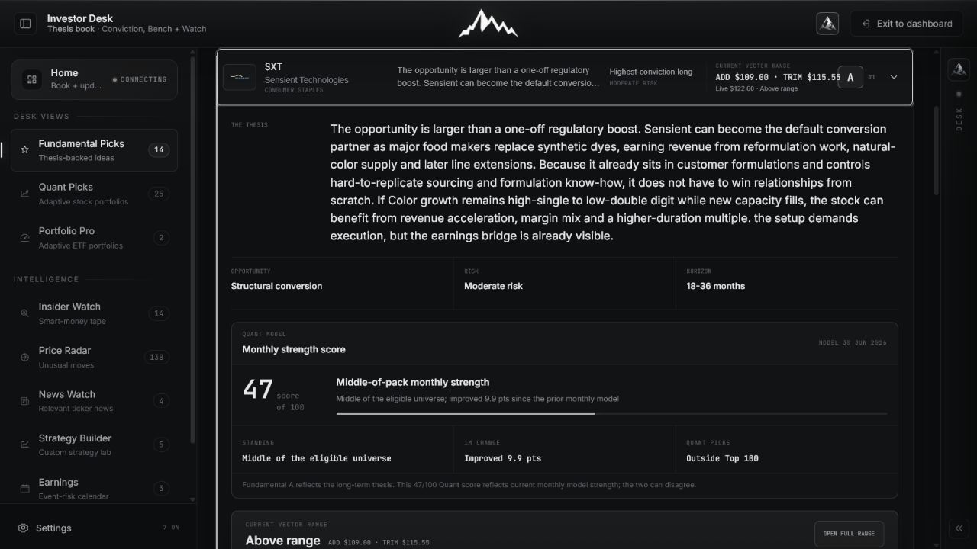Screen dimensions: 977x549
Task: Click the magnifier icon for Insider Watch
Action: 25,313
